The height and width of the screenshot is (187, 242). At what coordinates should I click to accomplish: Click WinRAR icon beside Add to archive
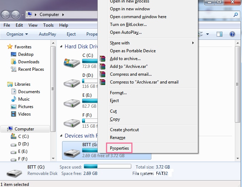(x=102, y=59)
